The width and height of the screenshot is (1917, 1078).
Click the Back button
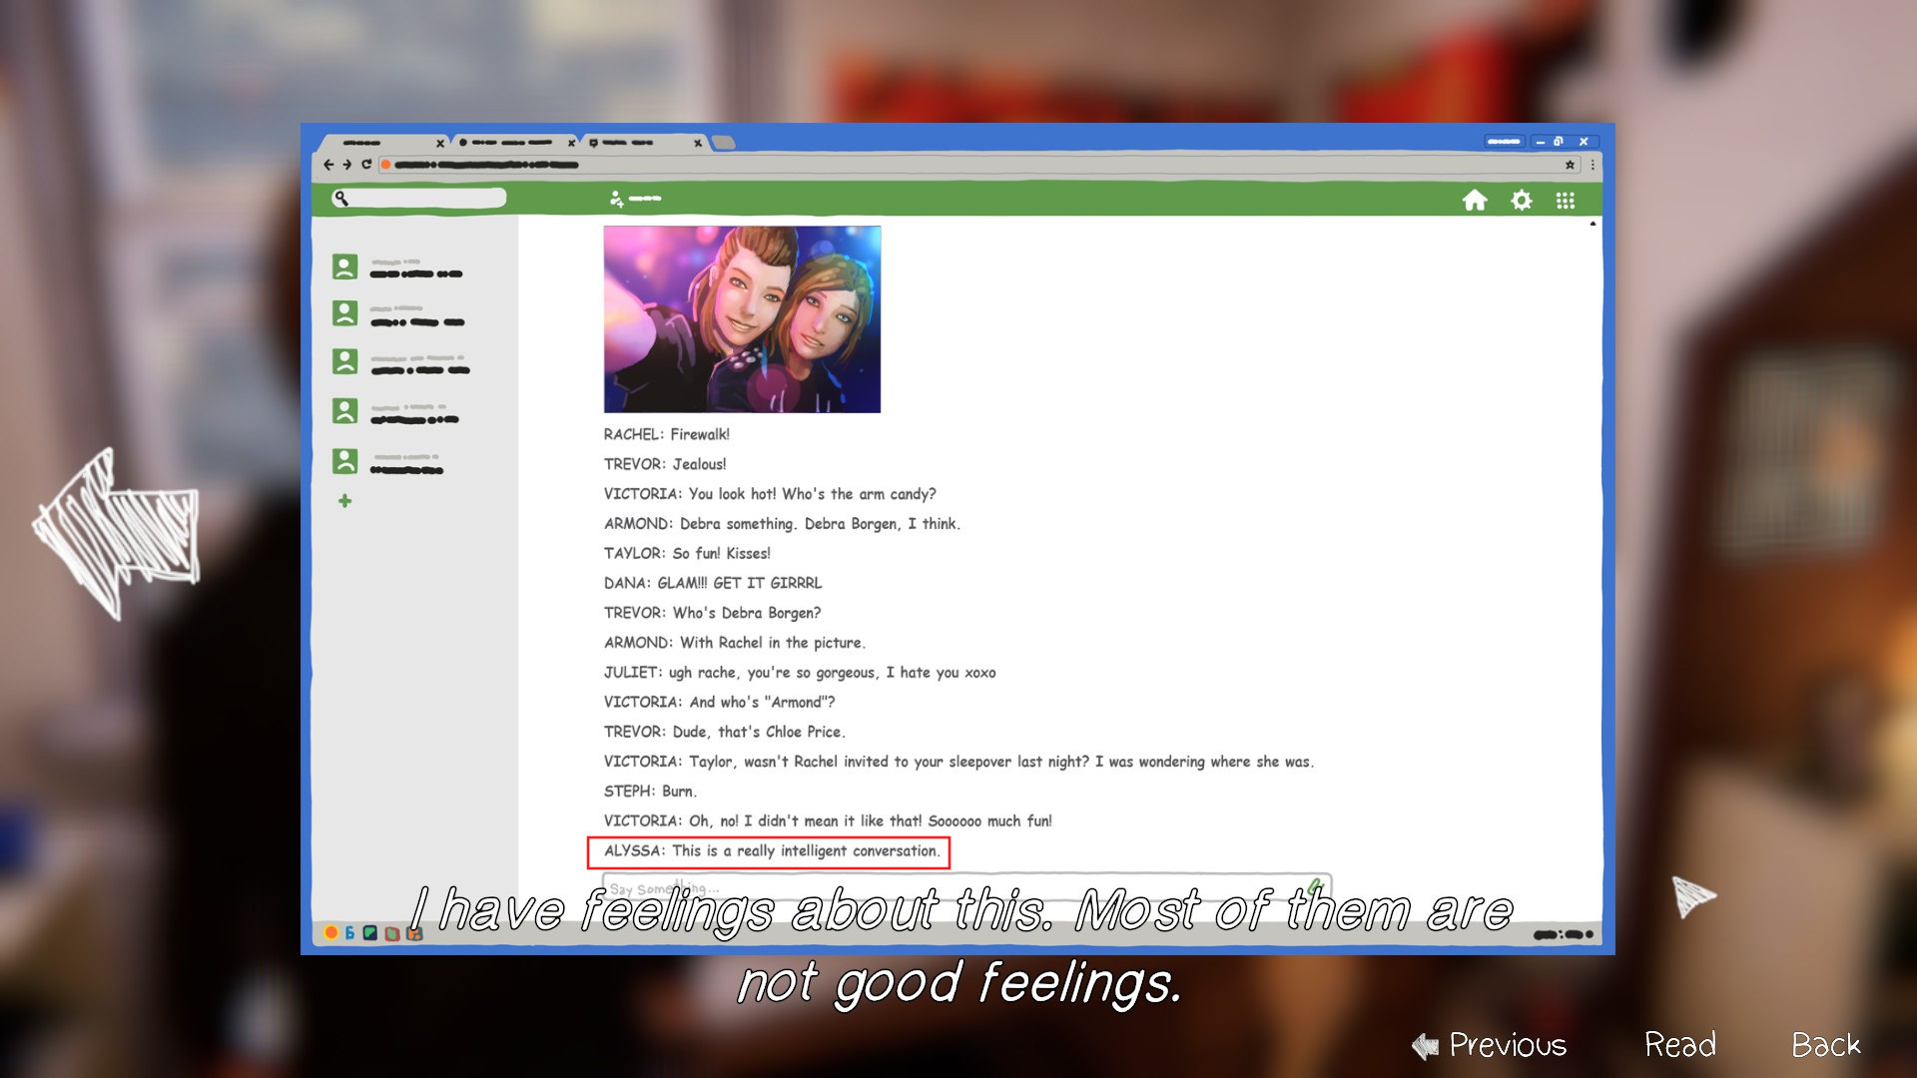coord(1825,1045)
